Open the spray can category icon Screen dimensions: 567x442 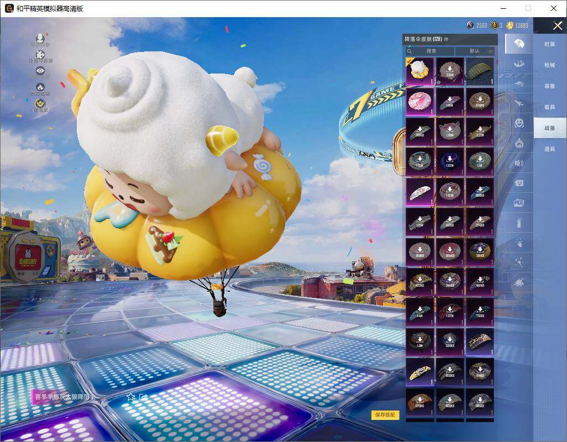(519, 223)
